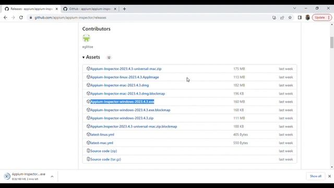334x188 pixels.
Task: Click the site lock icon in address bar
Action: pyautogui.click(x=31, y=18)
